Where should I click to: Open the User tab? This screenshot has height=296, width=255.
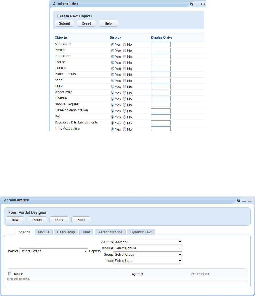point(87,232)
